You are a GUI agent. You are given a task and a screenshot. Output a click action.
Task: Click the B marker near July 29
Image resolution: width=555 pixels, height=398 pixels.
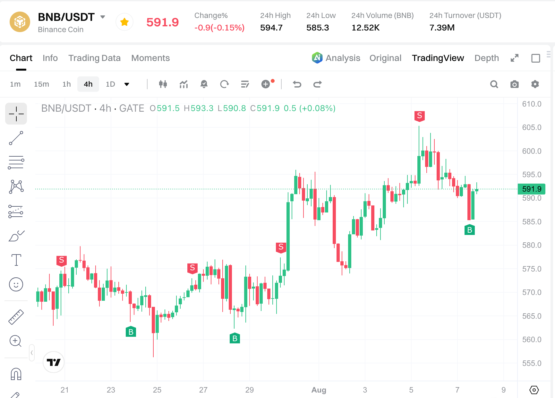pyautogui.click(x=235, y=338)
